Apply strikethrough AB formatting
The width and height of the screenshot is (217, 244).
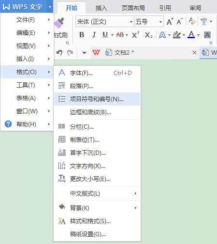pos(120,35)
